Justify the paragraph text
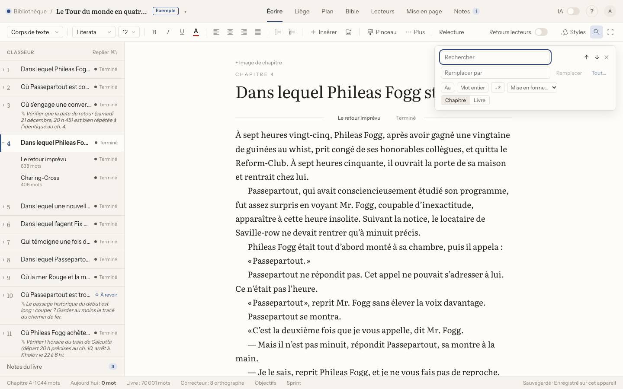Screen dimensions: 623x389 (x=258, y=32)
